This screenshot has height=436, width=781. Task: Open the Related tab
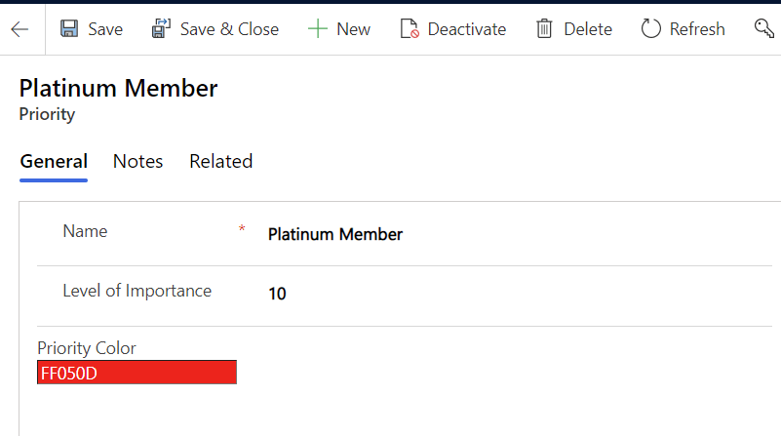(x=220, y=162)
